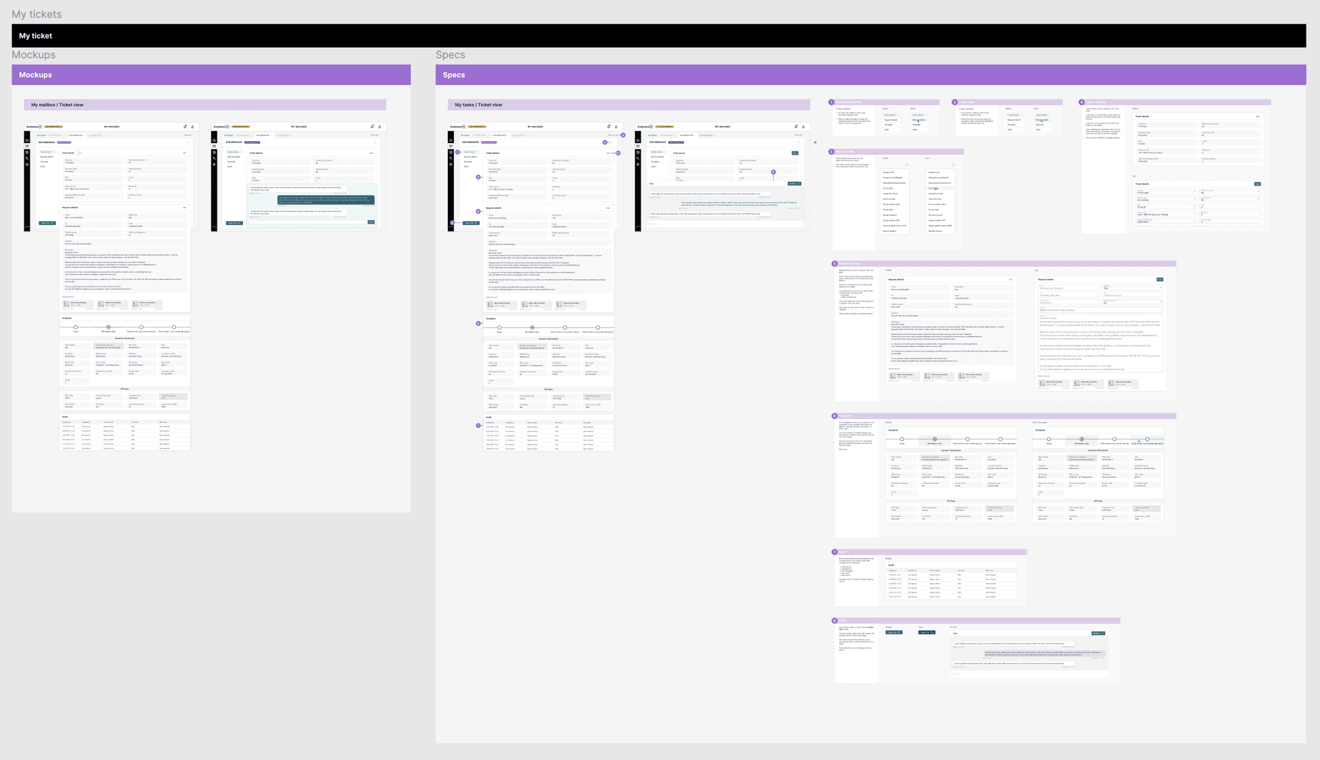The image size is (1320, 760).
Task: Click Open chat button in left My mailbox mockup
Action: 47,223
